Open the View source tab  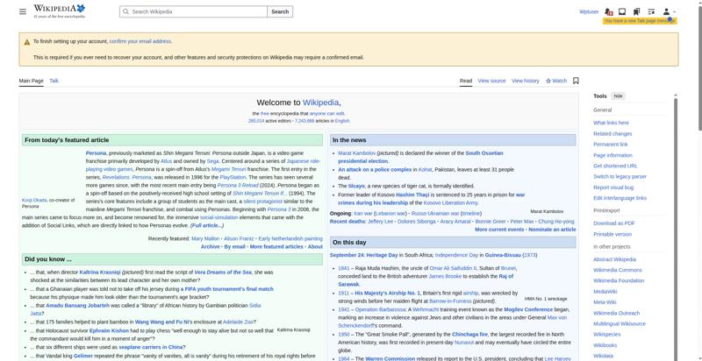tap(491, 81)
